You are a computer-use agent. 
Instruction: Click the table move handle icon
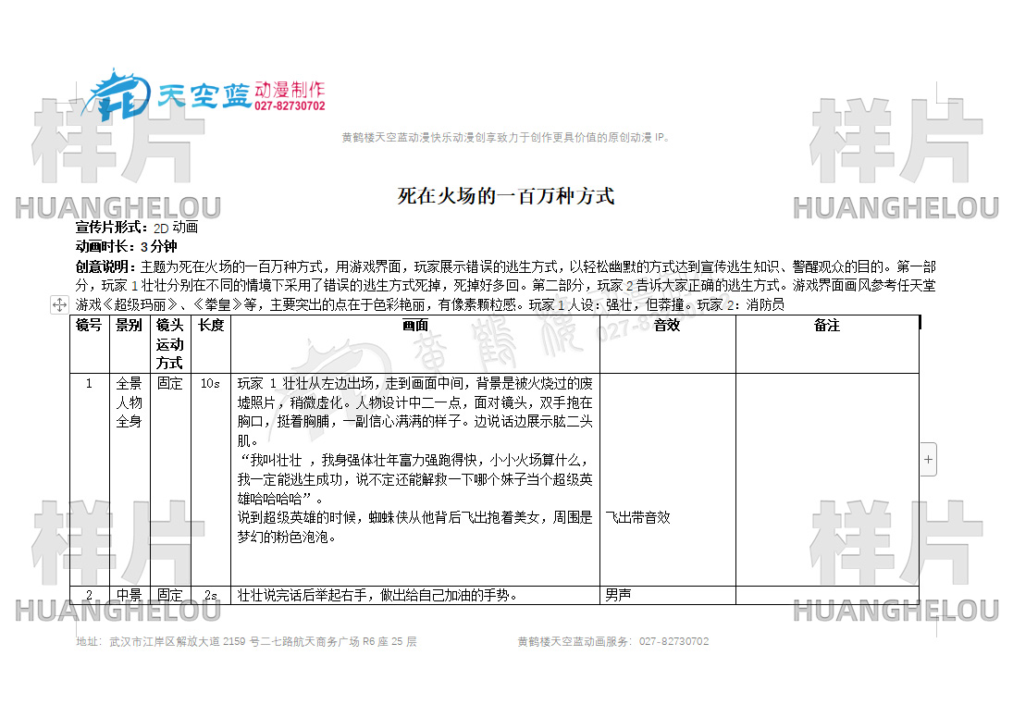59,305
